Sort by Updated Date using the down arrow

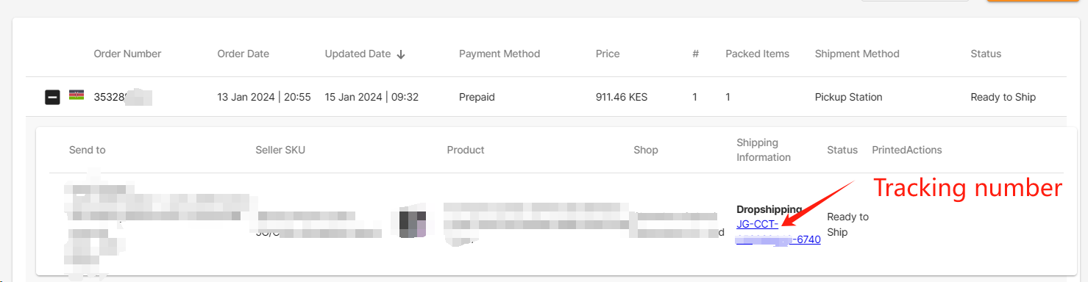[401, 54]
